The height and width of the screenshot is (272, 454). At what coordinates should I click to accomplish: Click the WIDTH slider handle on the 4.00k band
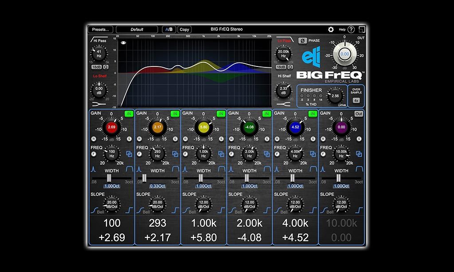pyautogui.click(x=293, y=178)
